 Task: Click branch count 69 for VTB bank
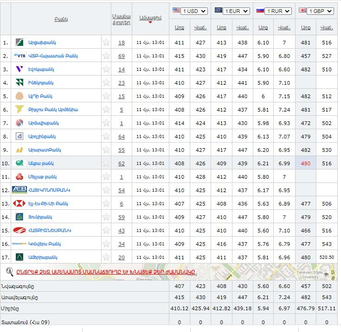coord(122,56)
